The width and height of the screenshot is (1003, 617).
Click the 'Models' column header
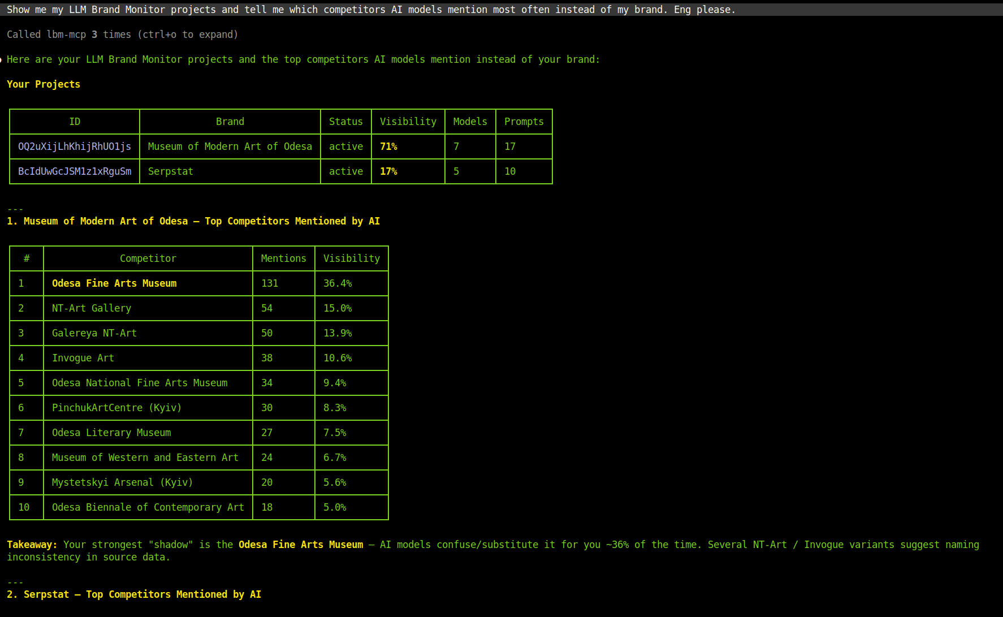click(470, 122)
